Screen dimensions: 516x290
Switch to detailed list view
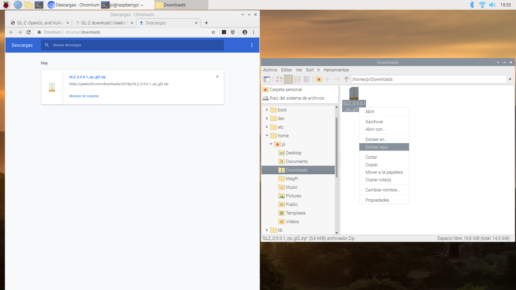(307, 79)
